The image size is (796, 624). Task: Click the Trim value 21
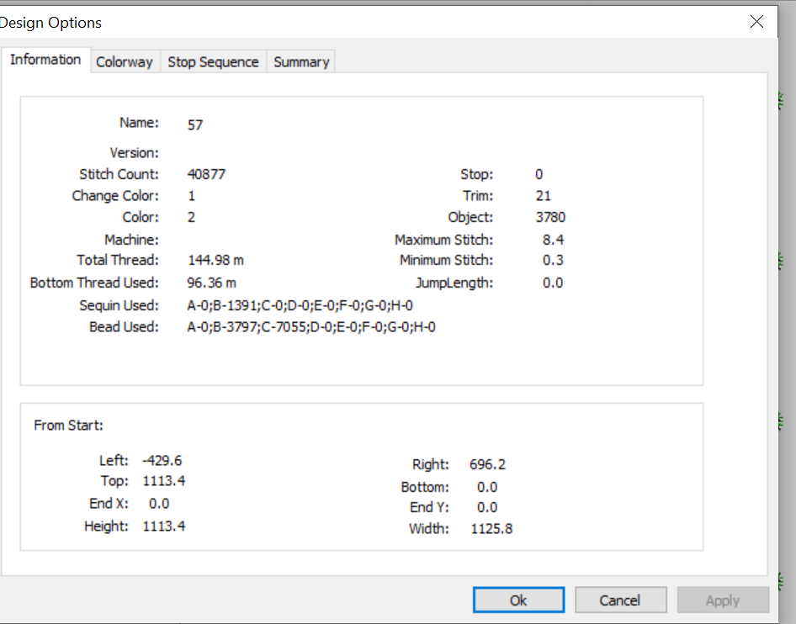(x=544, y=196)
